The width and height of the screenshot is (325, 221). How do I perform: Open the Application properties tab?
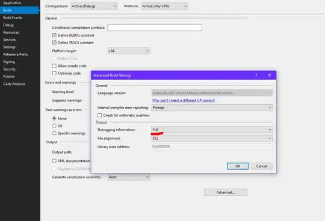click(x=12, y=3)
